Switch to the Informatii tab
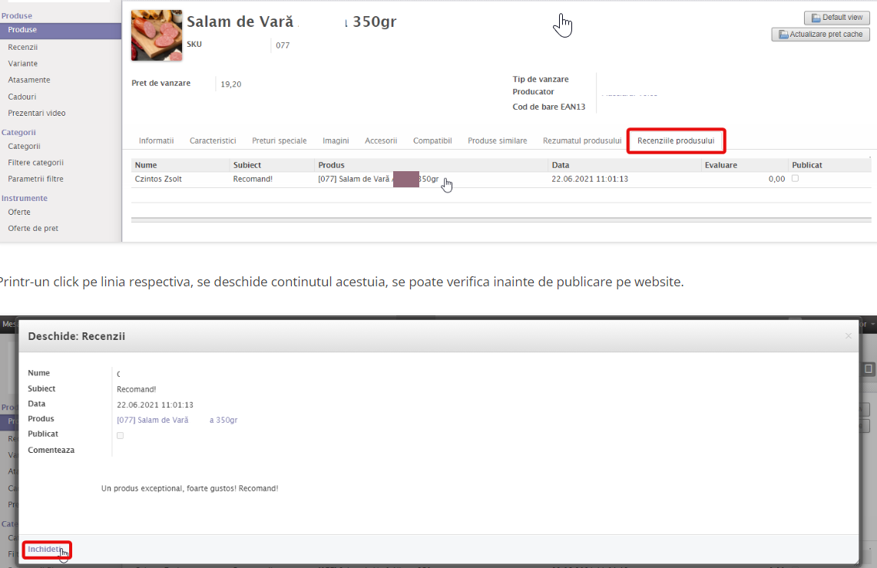The image size is (877, 568). (156, 141)
